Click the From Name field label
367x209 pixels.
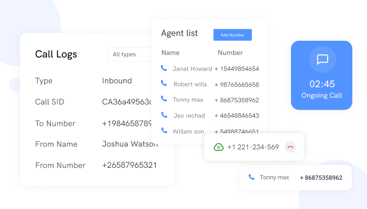(x=56, y=144)
